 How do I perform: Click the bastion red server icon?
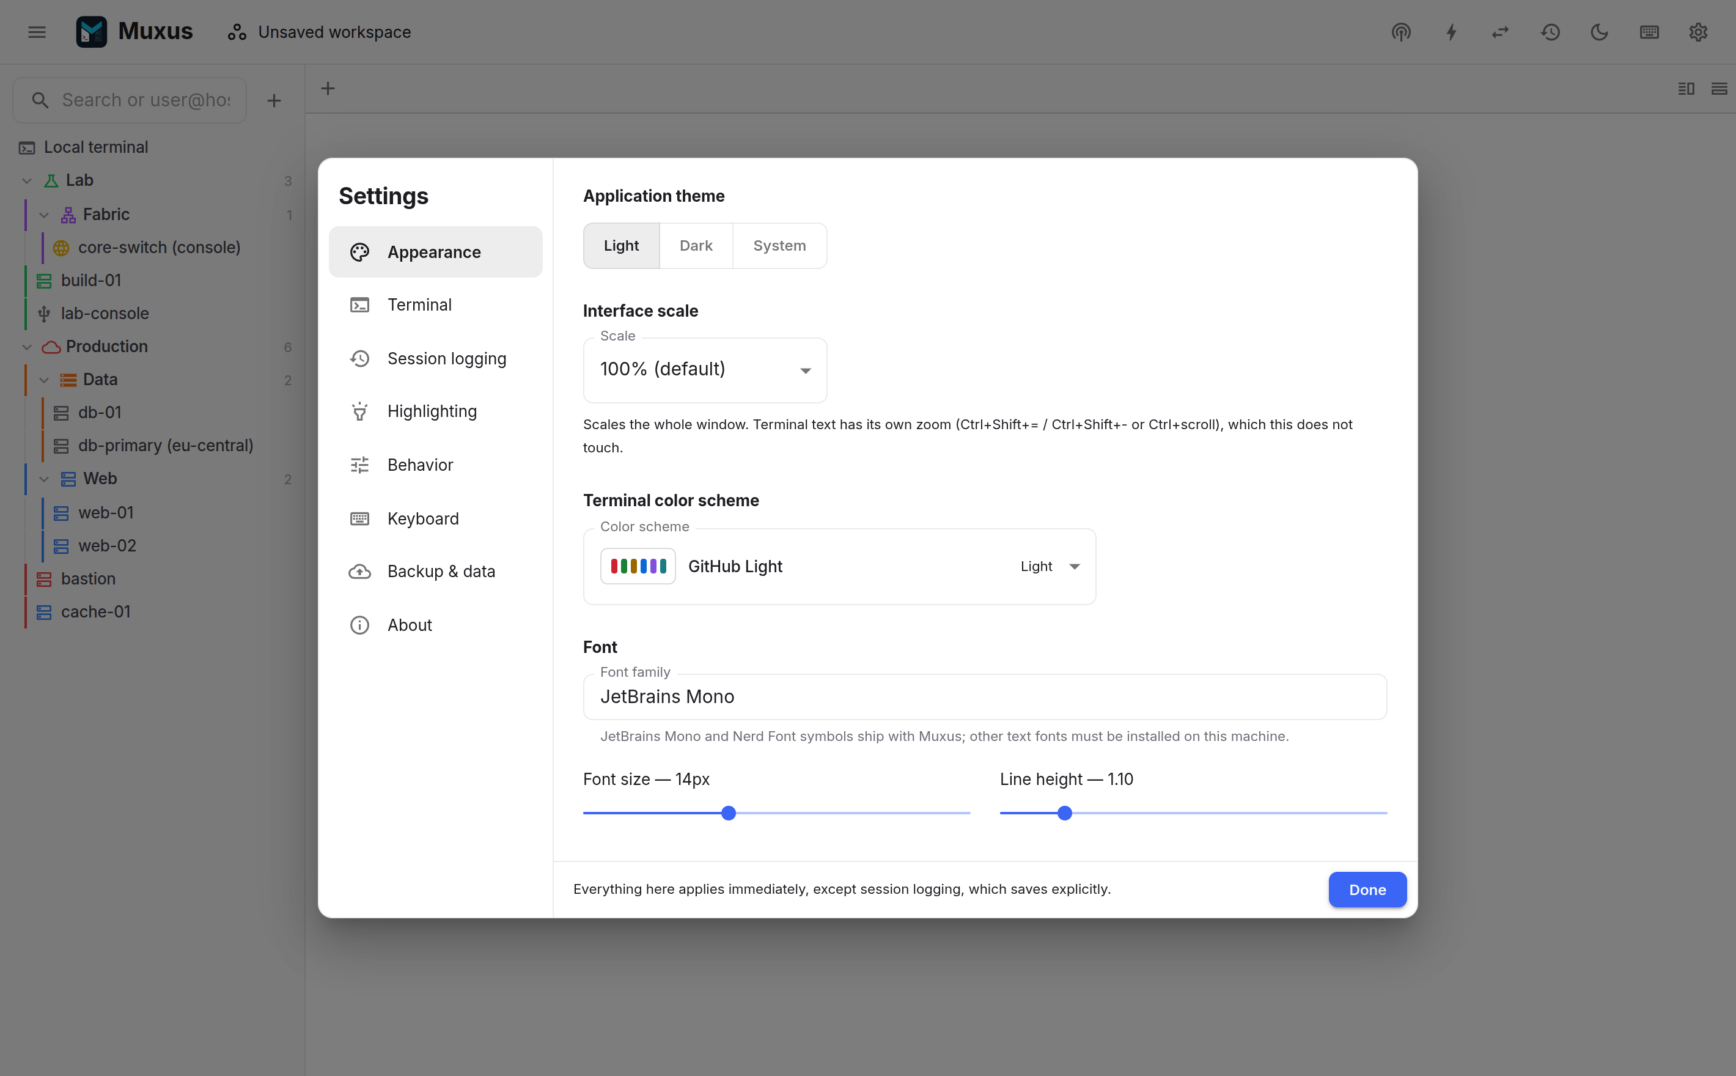(x=44, y=580)
